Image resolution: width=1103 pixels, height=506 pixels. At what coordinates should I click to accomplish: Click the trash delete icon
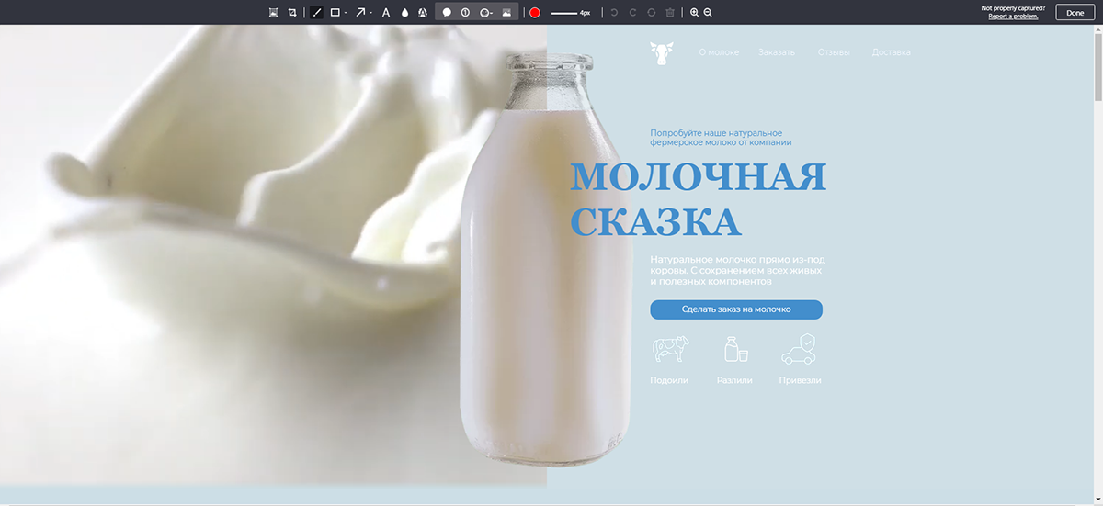click(x=669, y=13)
